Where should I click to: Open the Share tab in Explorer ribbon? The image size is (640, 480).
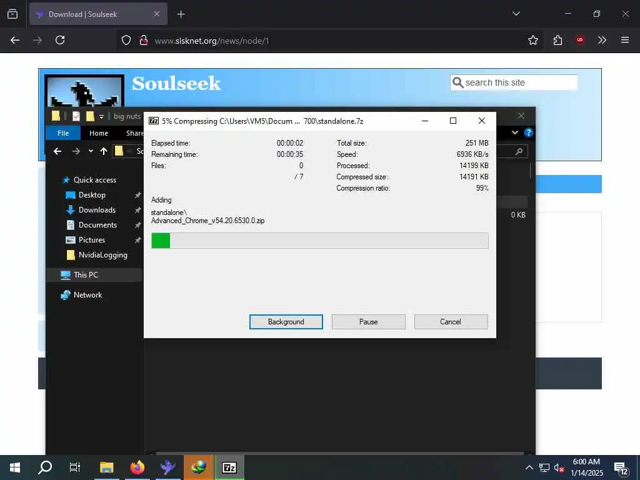click(134, 133)
